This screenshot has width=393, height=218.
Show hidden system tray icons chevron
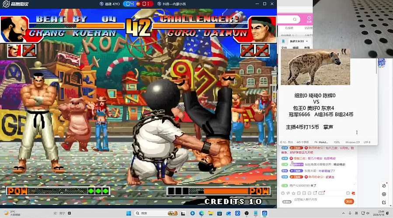(343, 213)
